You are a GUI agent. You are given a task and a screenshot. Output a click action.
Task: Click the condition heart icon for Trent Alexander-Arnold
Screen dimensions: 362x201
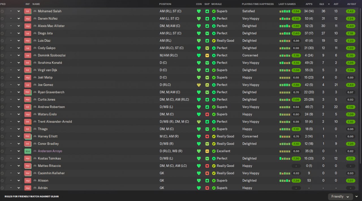click(x=199, y=122)
